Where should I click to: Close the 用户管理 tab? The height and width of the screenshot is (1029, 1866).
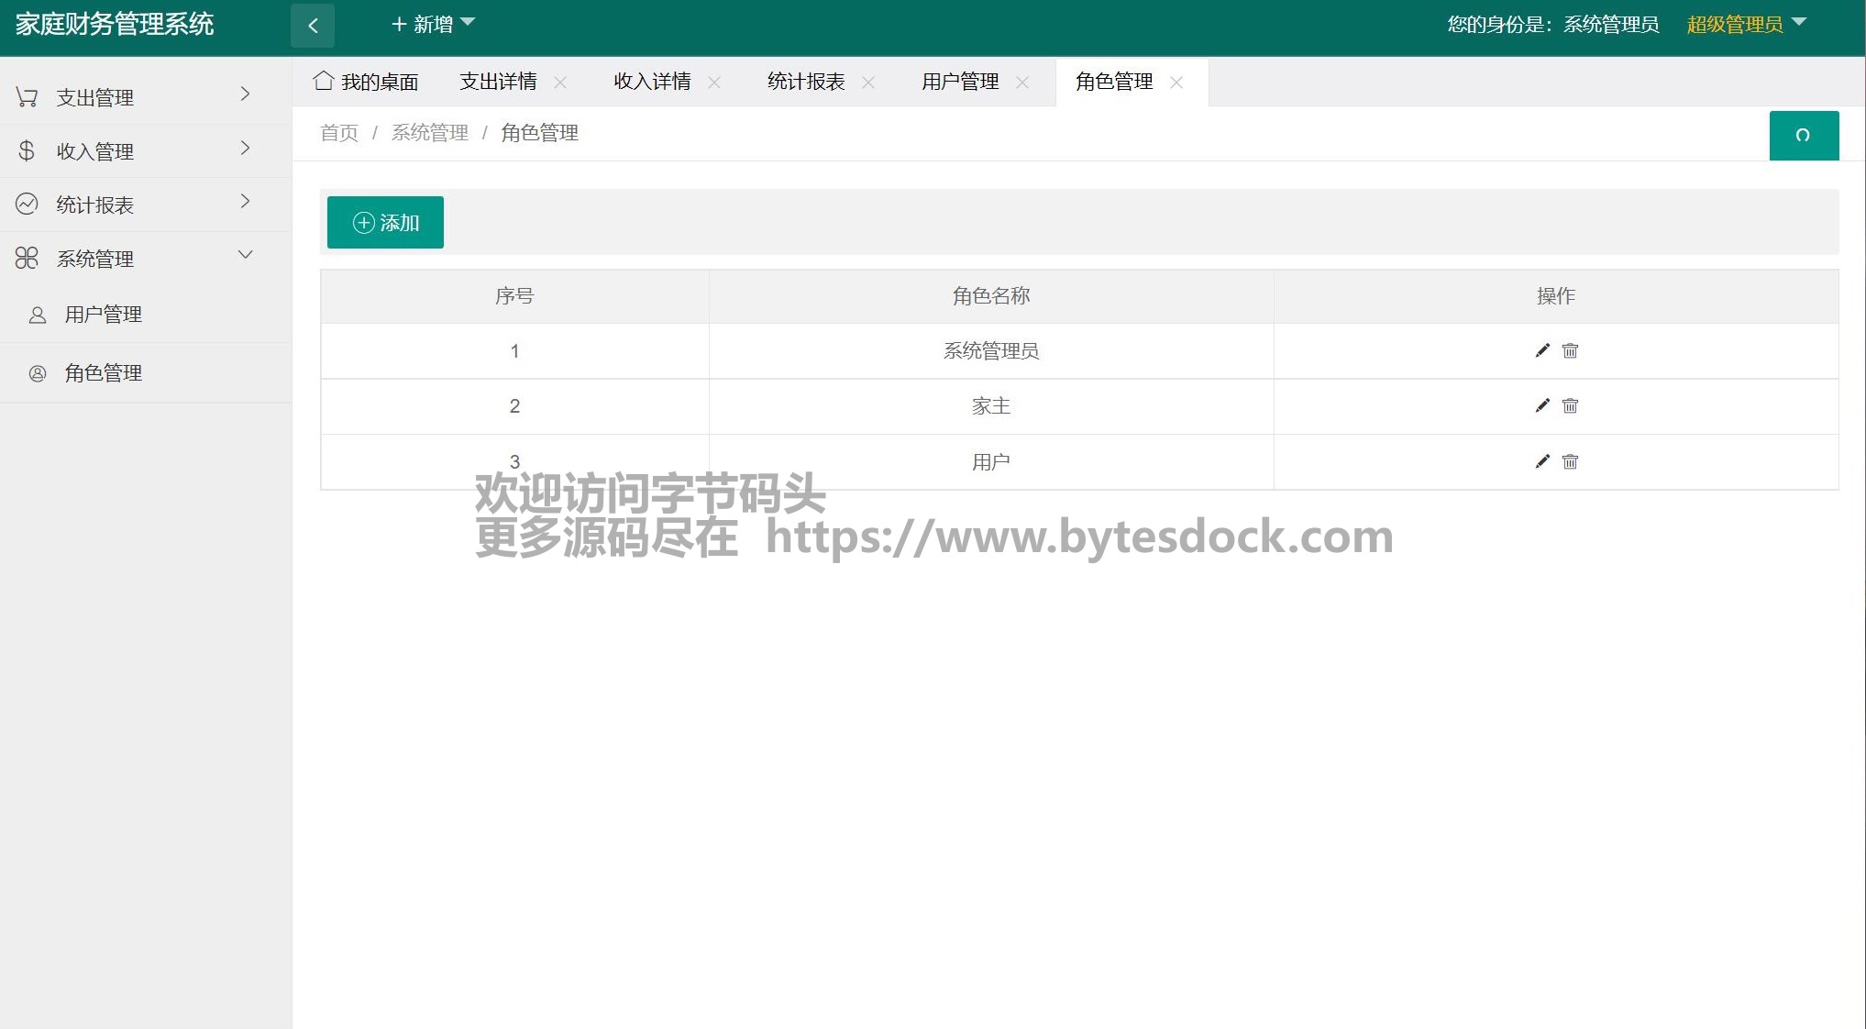(x=1022, y=83)
